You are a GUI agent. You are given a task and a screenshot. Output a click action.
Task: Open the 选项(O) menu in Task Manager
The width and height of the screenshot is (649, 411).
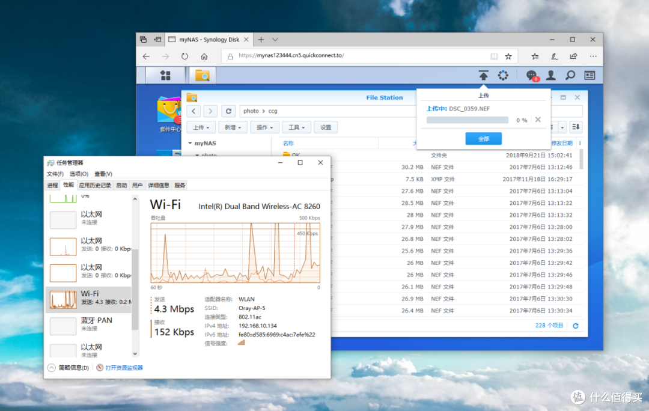point(79,174)
